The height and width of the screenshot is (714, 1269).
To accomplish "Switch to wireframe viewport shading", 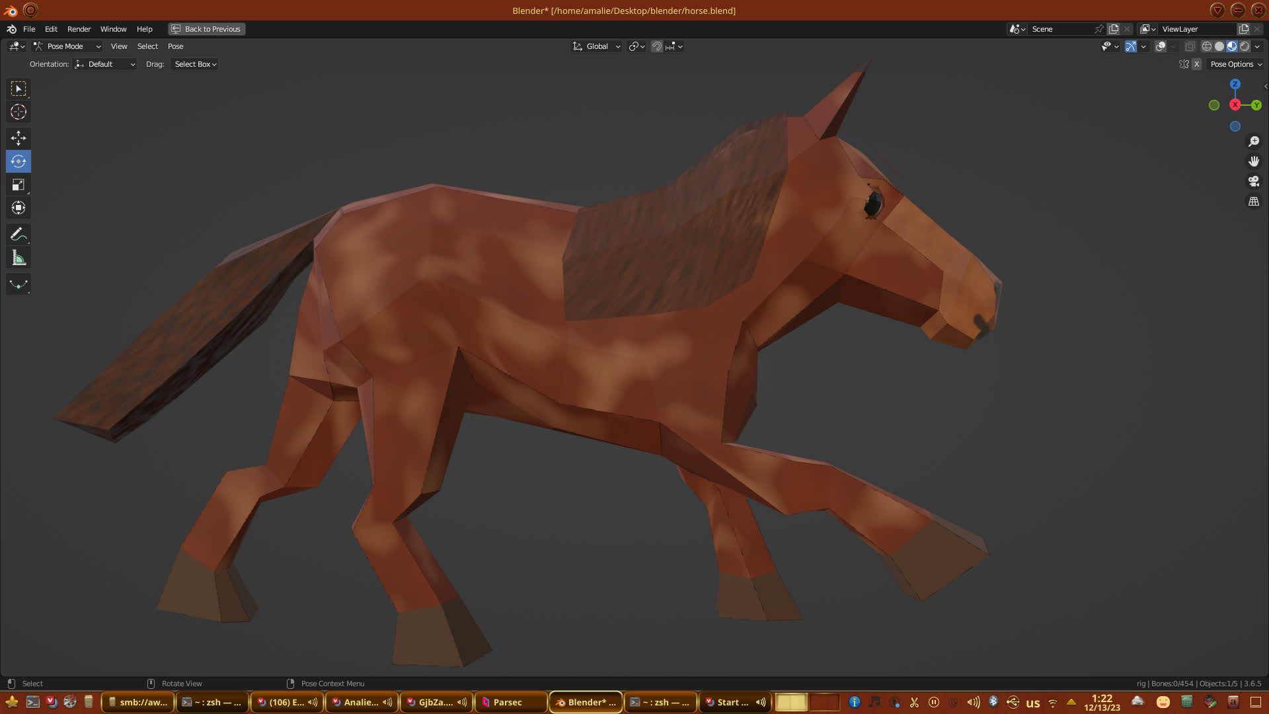I will (x=1206, y=46).
